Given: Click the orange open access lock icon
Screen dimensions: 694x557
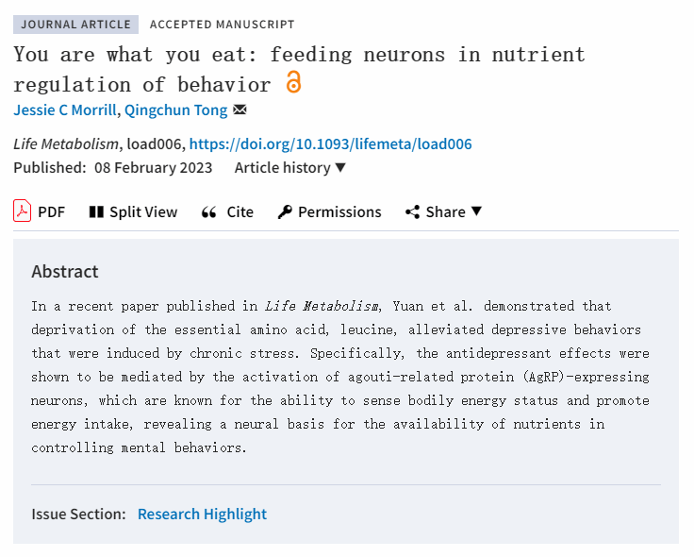Looking at the screenshot, I should pos(293,82).
